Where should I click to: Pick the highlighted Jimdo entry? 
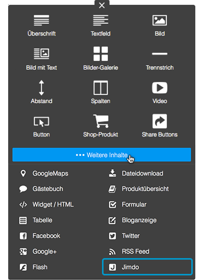point(147,267)
